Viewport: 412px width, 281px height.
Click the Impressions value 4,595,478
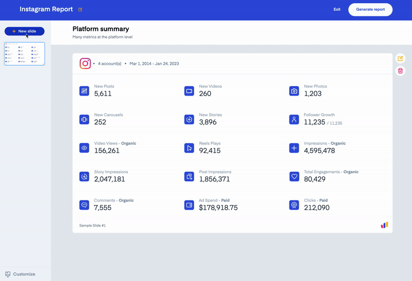point(319,151)
